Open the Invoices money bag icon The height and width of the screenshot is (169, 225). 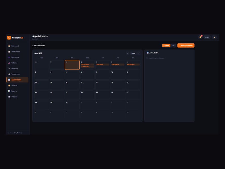(x=9, y=85)
